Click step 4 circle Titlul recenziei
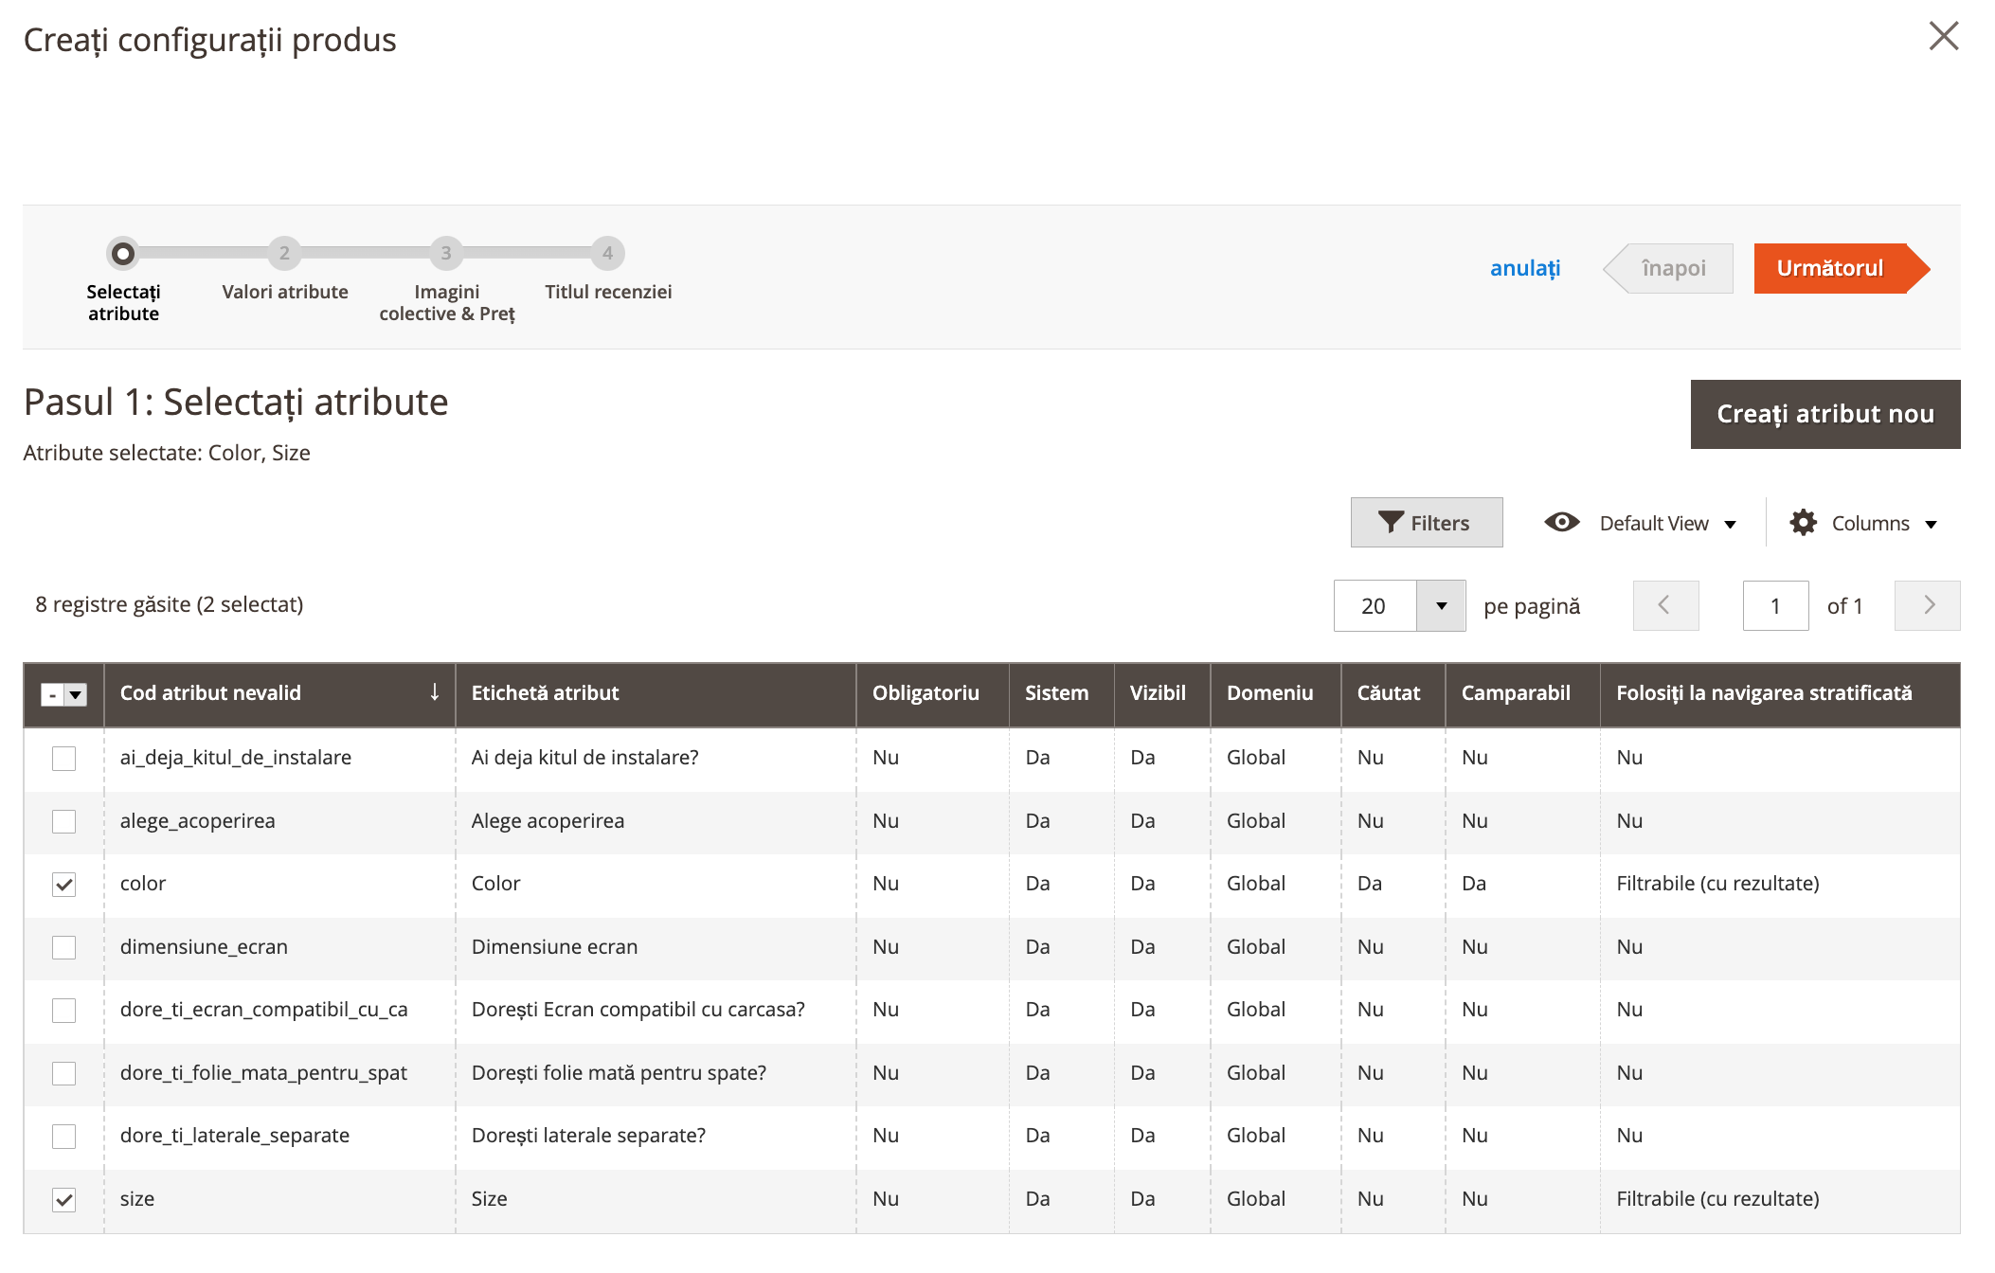Viewport: 1995px width, 1273px height. pyautogui.click(x=608, y=253)
